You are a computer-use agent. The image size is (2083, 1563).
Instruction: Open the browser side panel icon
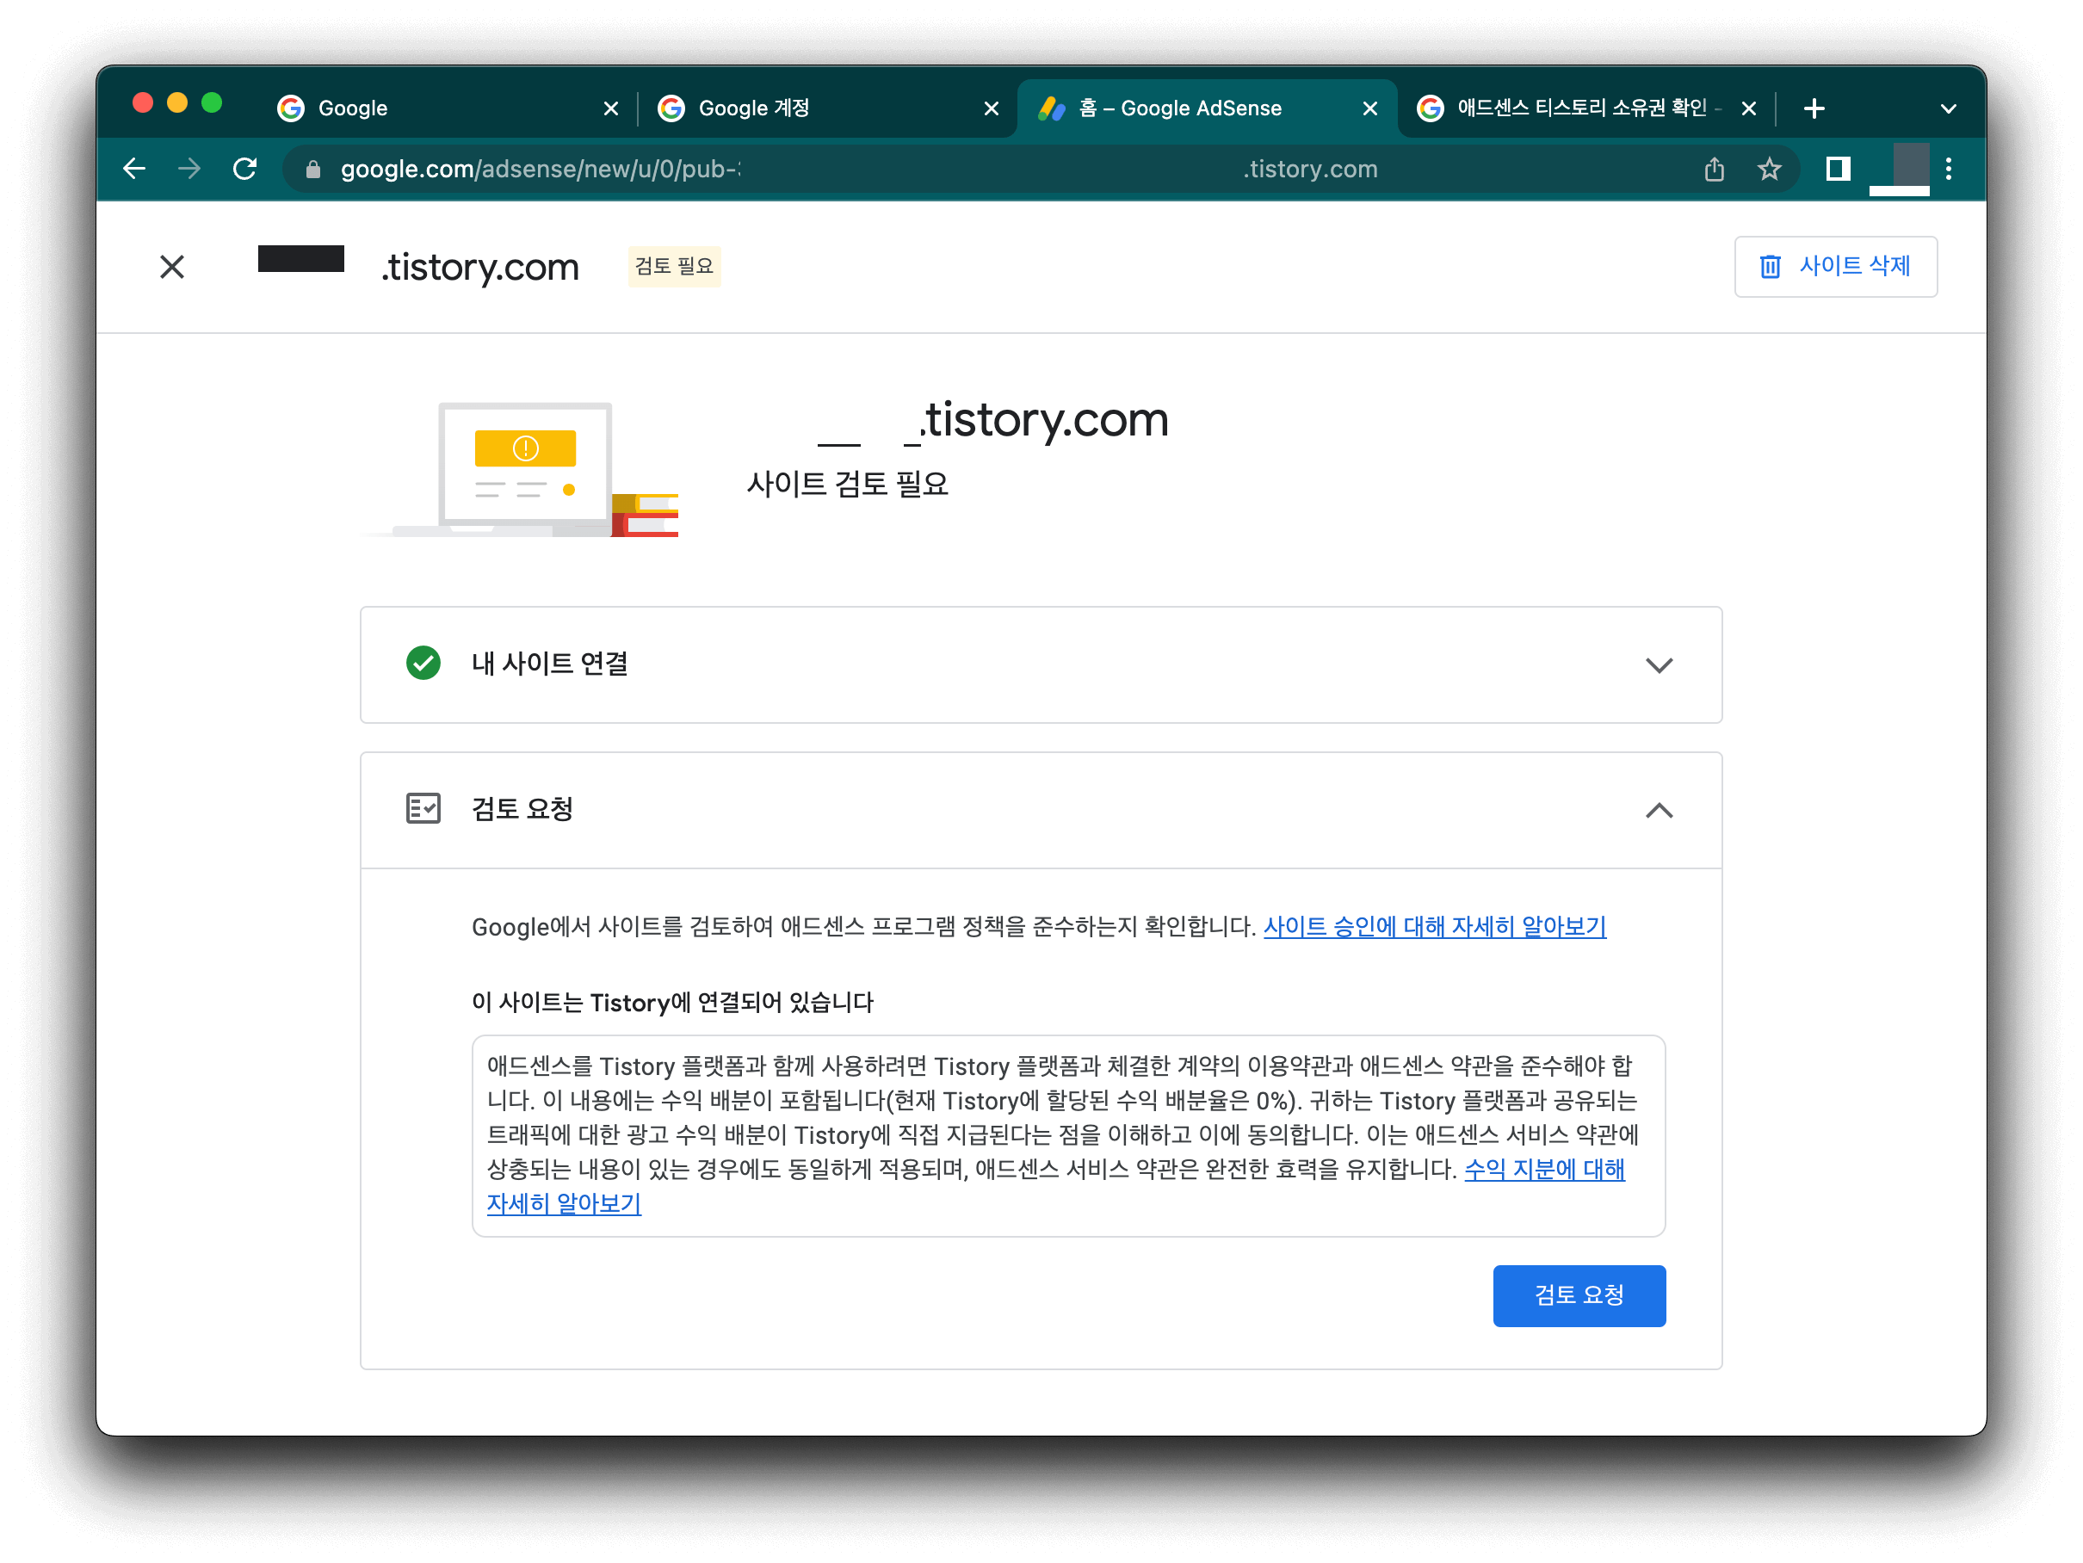click(1837, 170)
